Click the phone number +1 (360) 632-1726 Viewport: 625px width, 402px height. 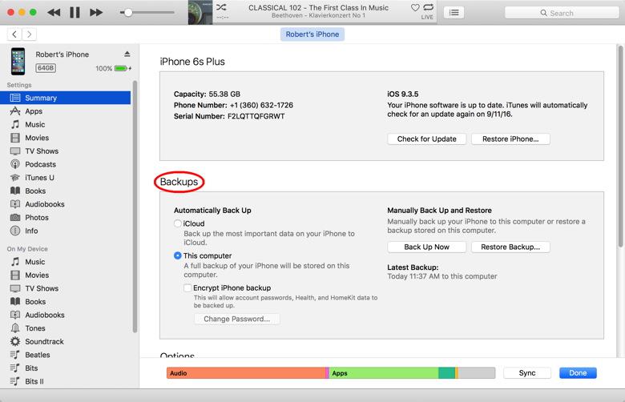pos(261,105)
